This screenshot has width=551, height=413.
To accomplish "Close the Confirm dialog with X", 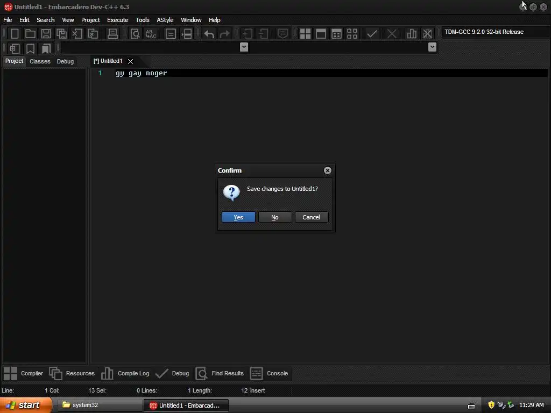I will (328, 170).
